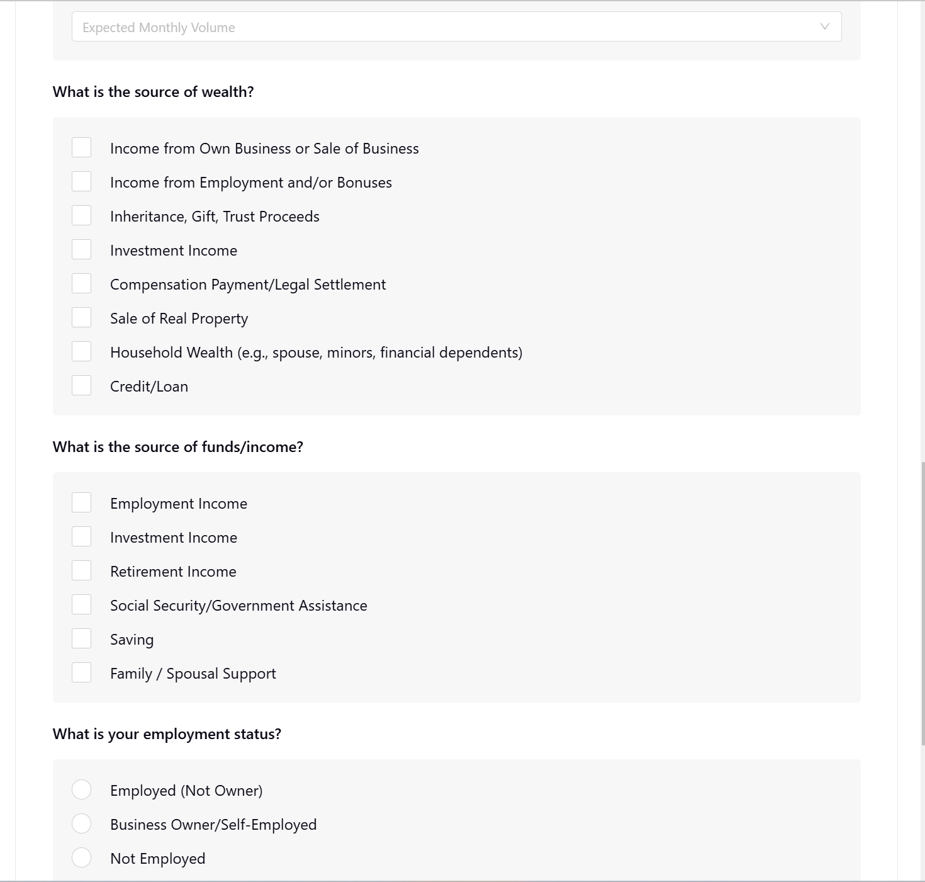Open the Expected Monthly Volume dropdown
The height and width of the screenshot is (882, 925).
[456, 26]
